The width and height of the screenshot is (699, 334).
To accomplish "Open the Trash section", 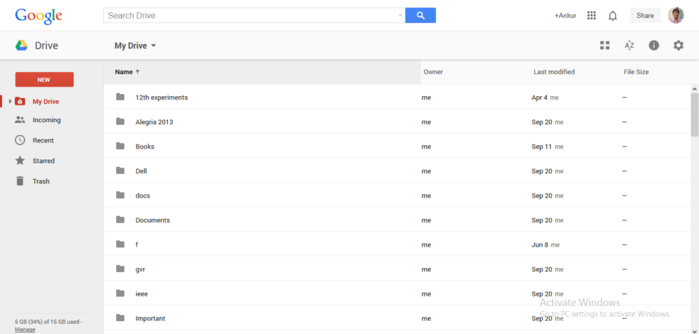I will click(41, 181).
